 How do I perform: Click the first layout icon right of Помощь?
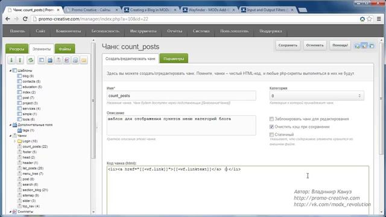357,46
